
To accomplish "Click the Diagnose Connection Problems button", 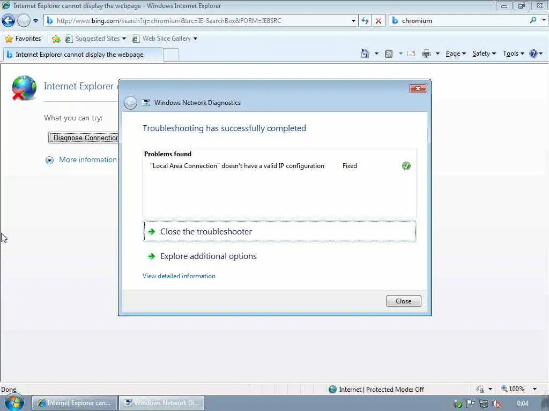I will click(84, 138).
